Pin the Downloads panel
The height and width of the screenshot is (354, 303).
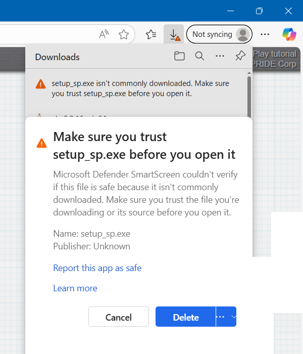[x=241, y=56]
